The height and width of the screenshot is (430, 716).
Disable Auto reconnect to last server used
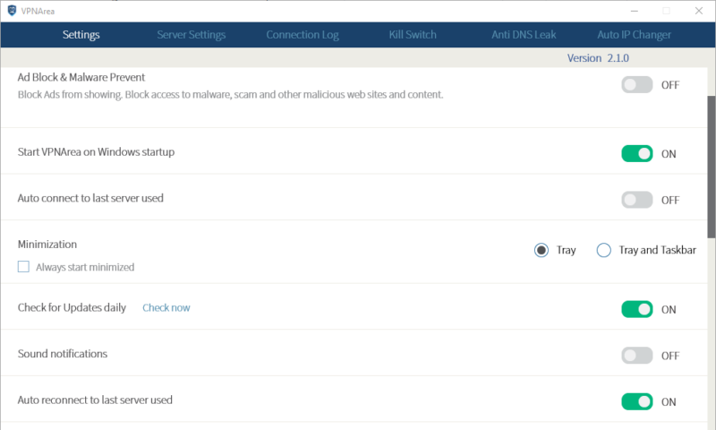click(x=637, y=401)
